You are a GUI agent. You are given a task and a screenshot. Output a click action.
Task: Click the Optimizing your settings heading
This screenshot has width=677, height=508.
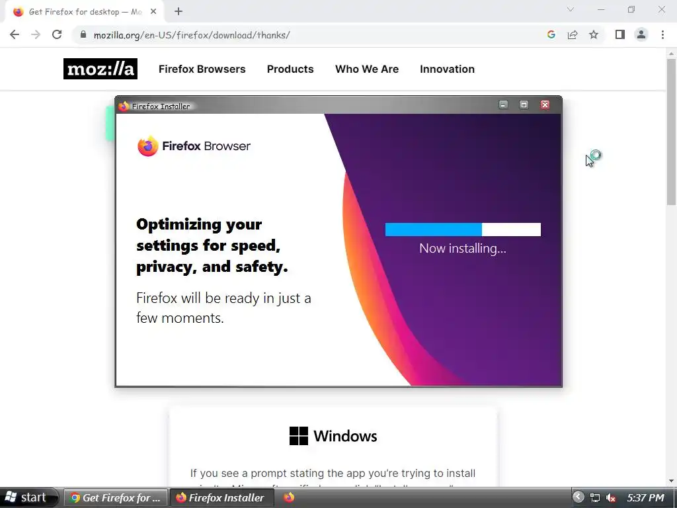212,245
